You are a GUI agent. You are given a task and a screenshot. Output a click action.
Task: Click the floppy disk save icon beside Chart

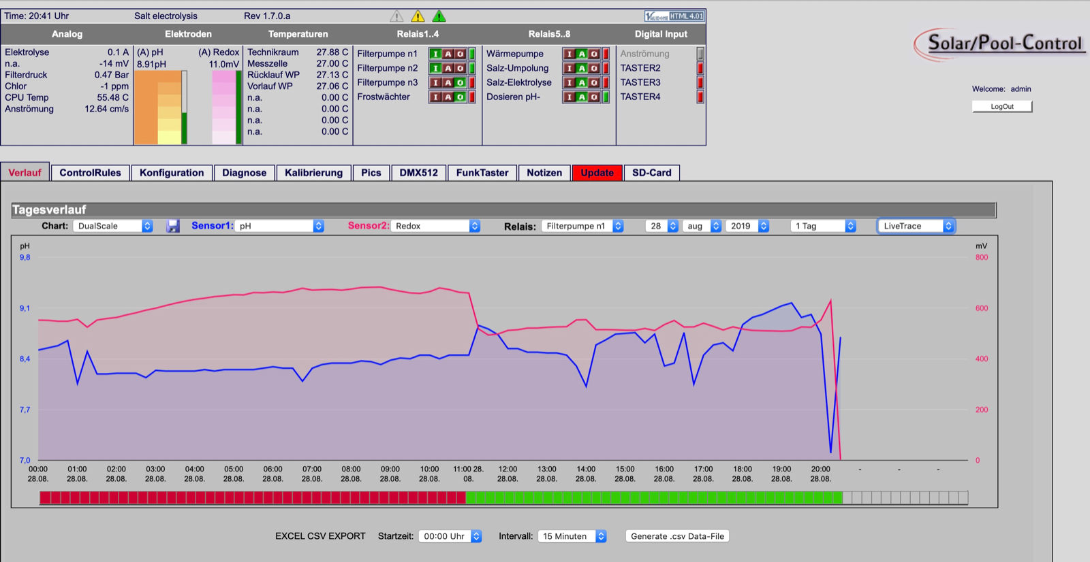coord(173,226)
